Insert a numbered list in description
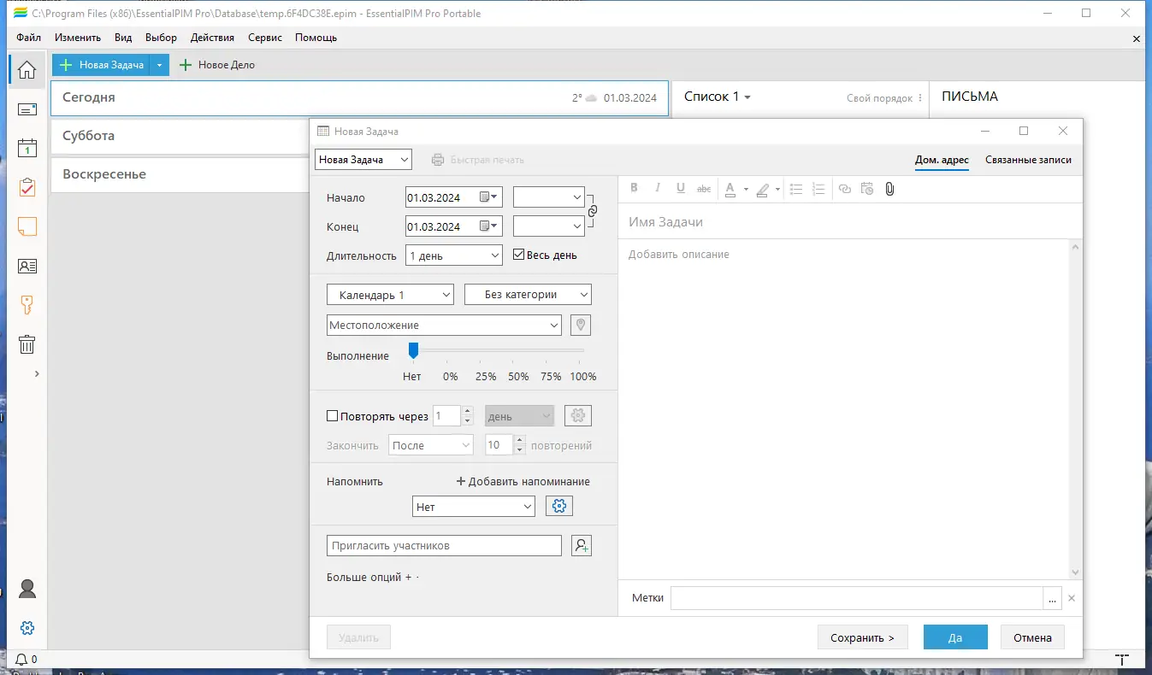The image size is (1152, 675). (818, 189)
